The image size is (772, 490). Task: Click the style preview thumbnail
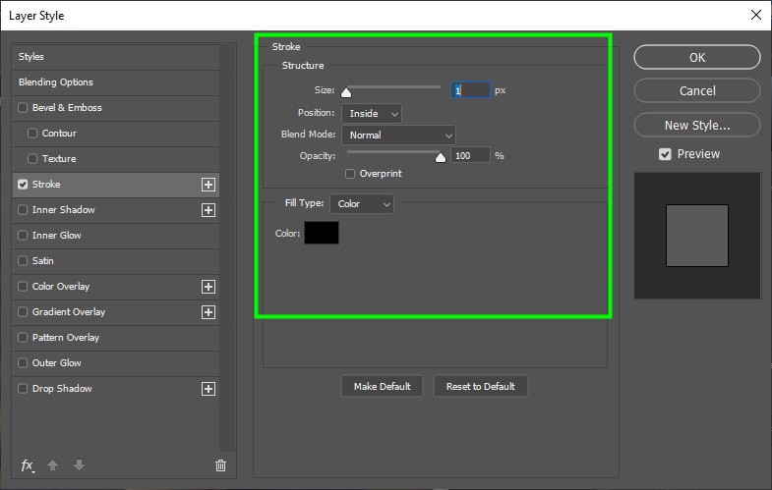point(697,236)
